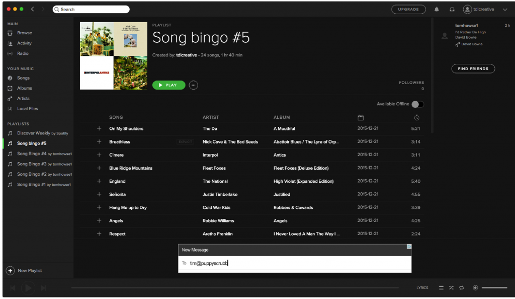Sort by ARTIST column header
Viewport: 515px width, 299px height.
[211, 117]
